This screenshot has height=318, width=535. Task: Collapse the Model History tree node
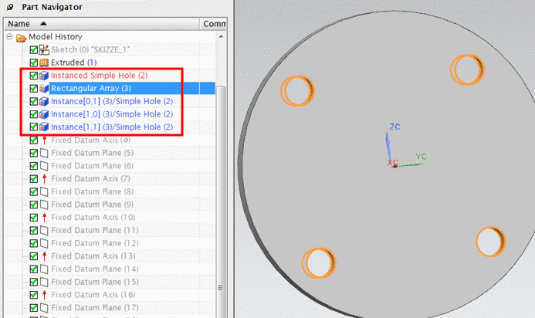pos(9,36)
